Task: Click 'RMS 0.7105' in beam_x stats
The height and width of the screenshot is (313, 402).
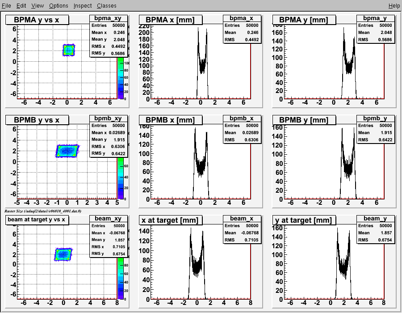Action: click(x=242, y=240)
